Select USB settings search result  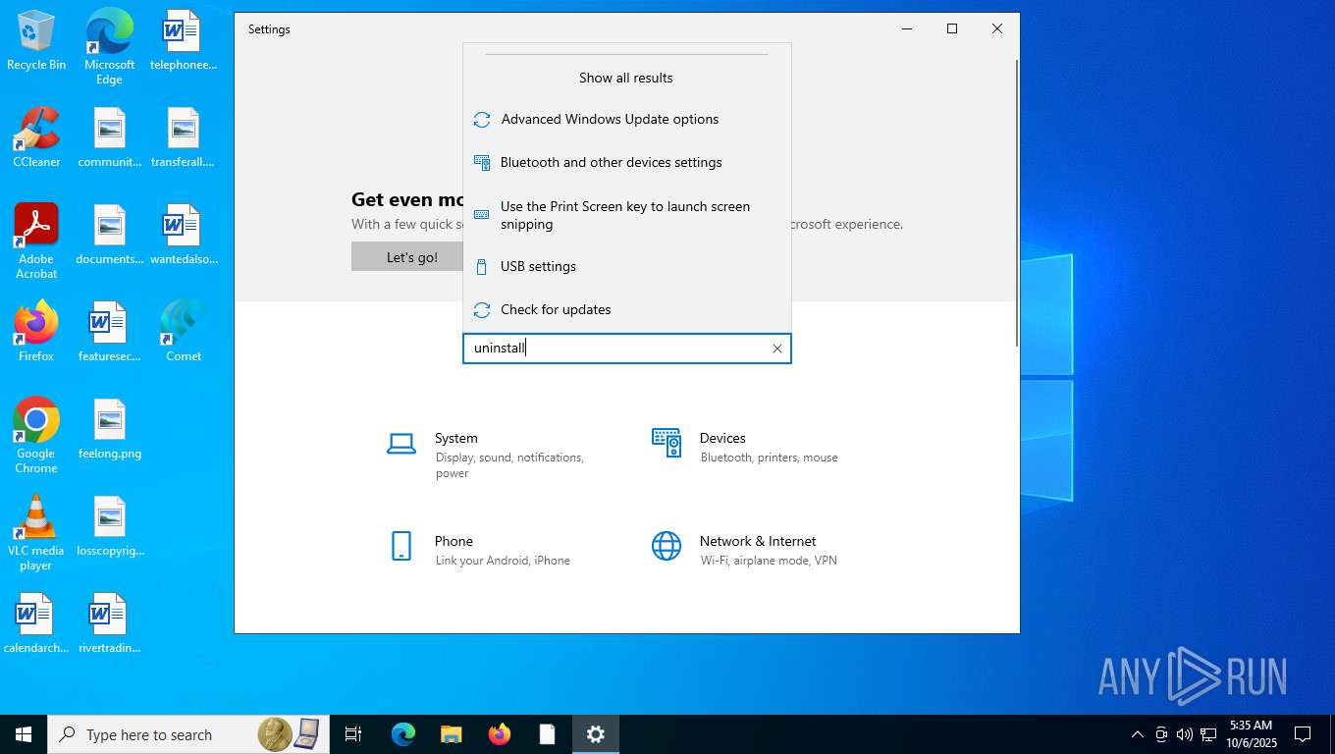[x=626, y=266]
